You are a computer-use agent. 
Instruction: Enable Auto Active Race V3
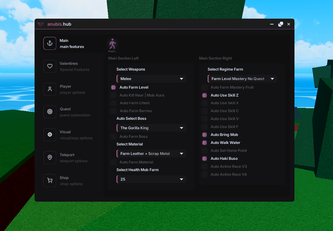point(205,167)
